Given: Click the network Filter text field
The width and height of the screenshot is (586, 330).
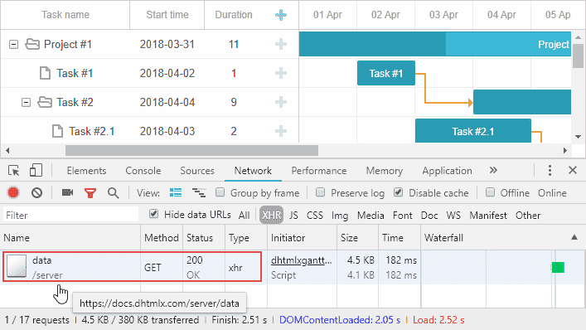Looking at the screenshot, I should [70, 215].
